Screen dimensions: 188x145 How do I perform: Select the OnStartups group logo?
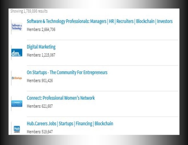(x=17, y=78)
